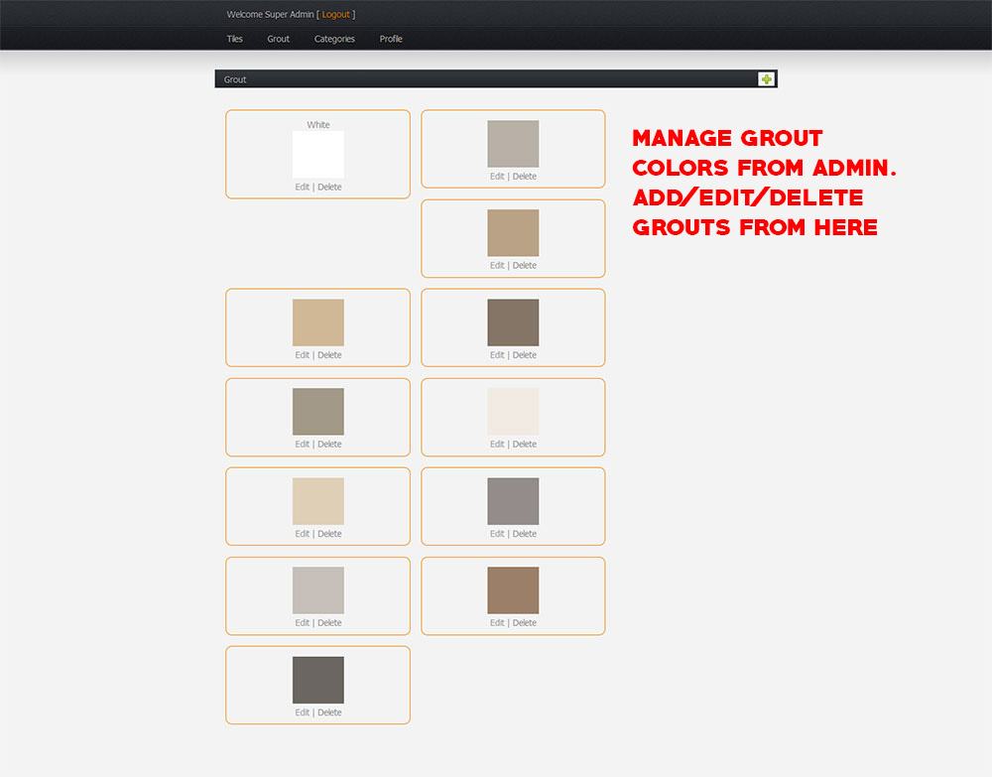Select the off-white cream grout swatch
This screenshot has height=777, width=992.
click(x=513, y=411)
